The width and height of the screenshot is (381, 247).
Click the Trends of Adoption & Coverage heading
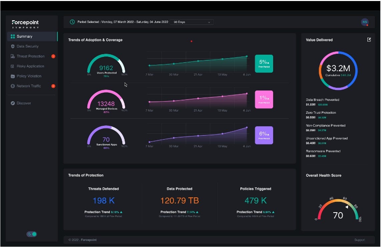coord(95,40)
